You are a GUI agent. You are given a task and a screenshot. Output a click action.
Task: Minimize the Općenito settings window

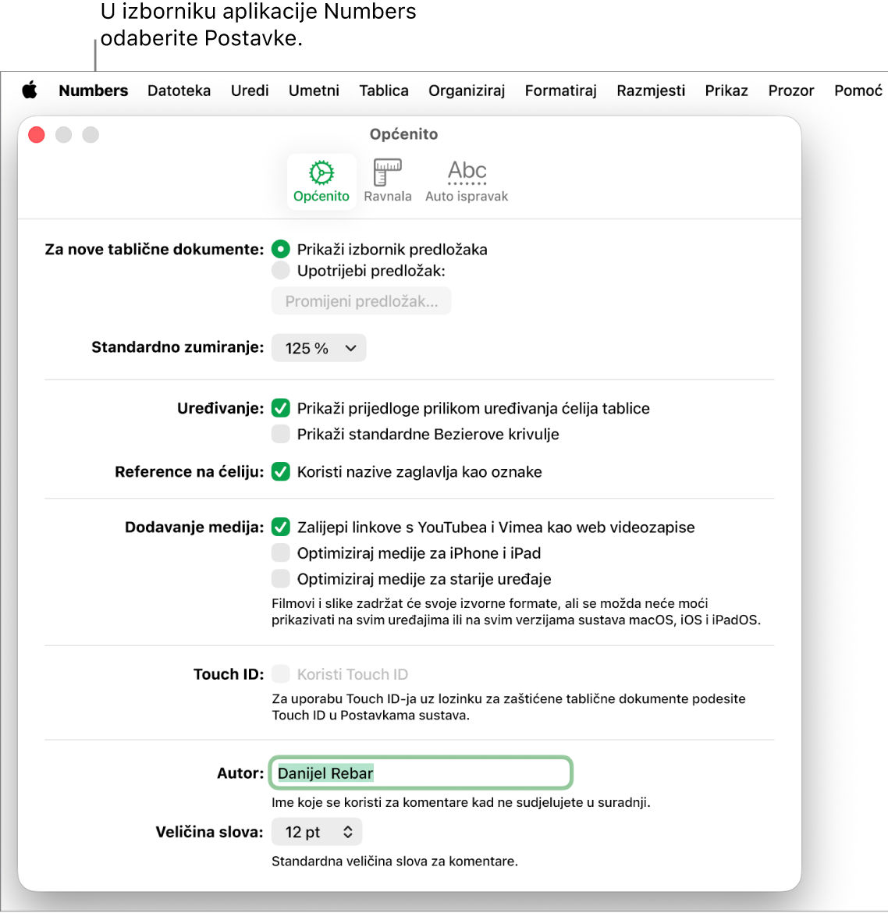pyautogui.click(x=63, y=134)
